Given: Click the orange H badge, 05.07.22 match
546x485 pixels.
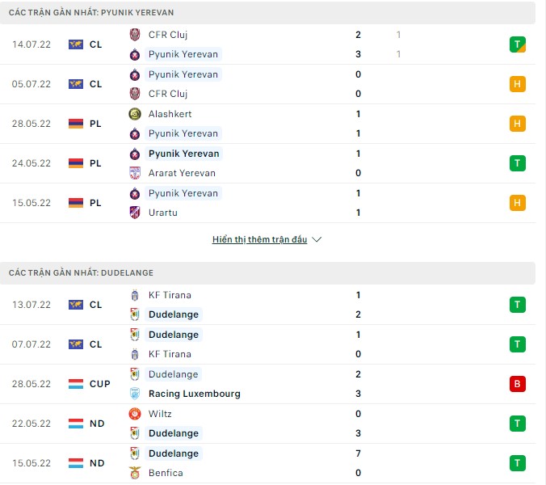Looking at the screenshot, I should [518, 84].
